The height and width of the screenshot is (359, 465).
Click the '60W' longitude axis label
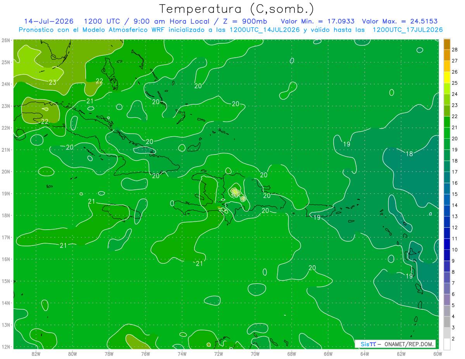(438, 354)
